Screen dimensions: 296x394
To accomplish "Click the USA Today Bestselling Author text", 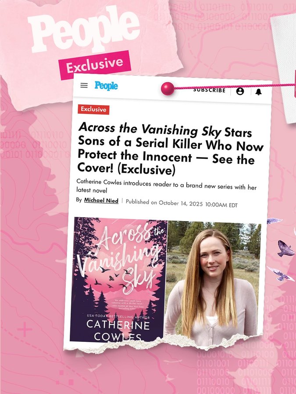I will pos(118,317).
